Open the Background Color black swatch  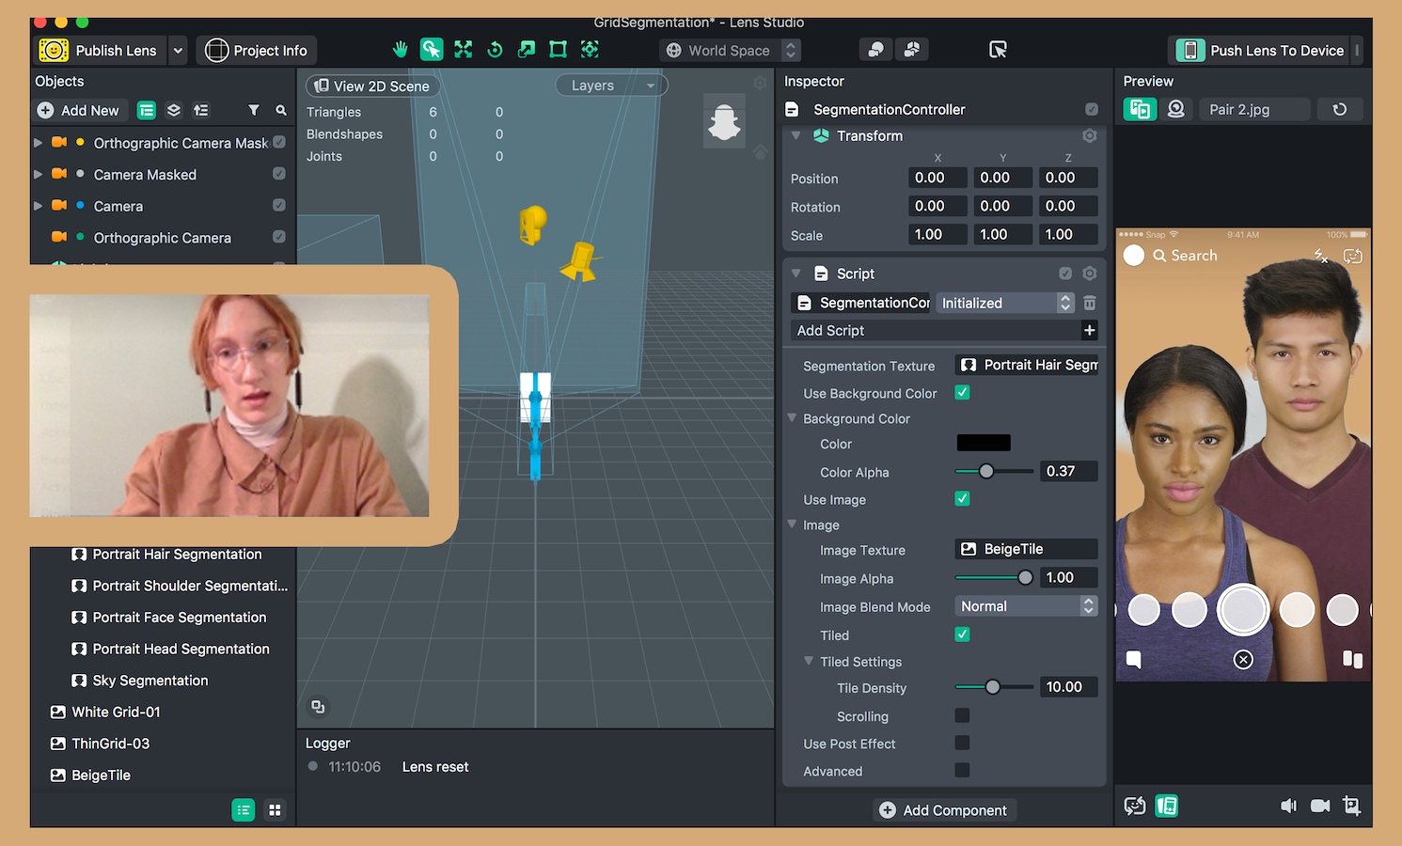pyautogui.click(x=984, y=443)
